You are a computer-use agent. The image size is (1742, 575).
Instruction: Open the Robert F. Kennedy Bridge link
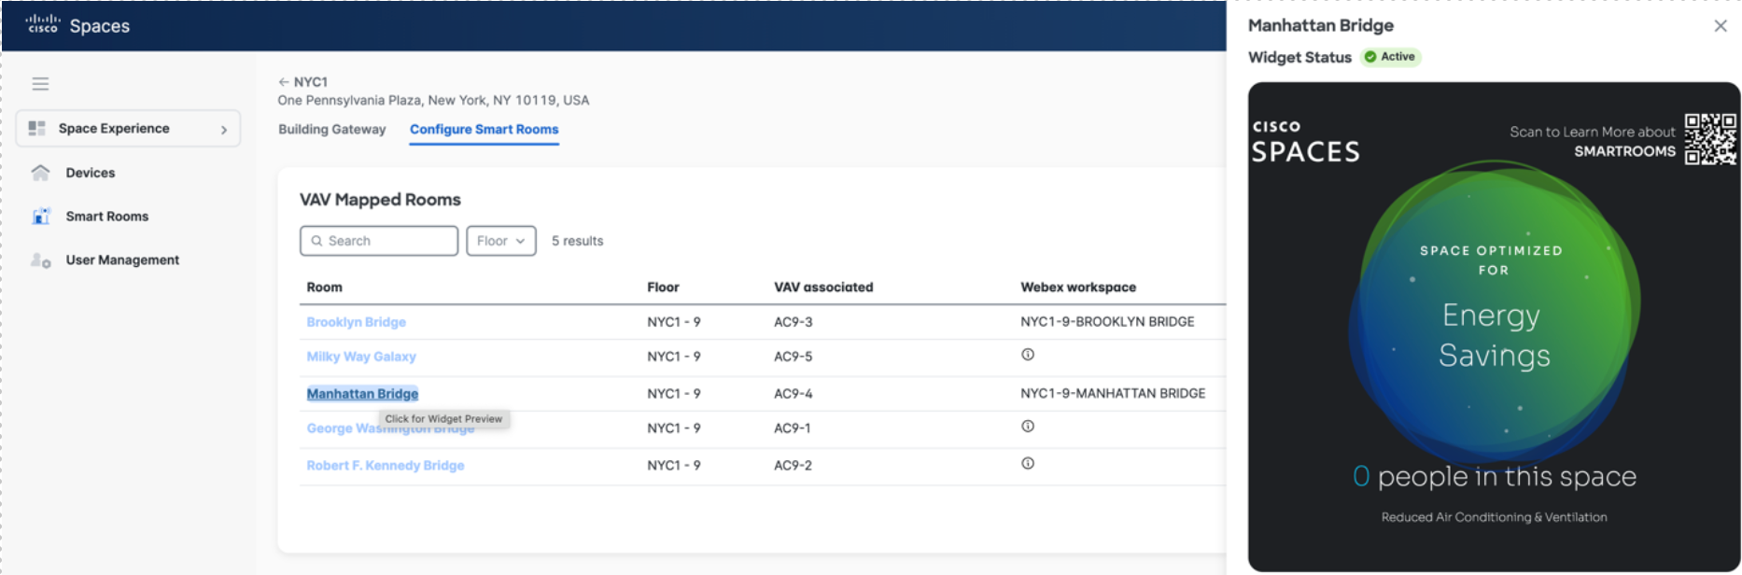(x=385, y=465)
